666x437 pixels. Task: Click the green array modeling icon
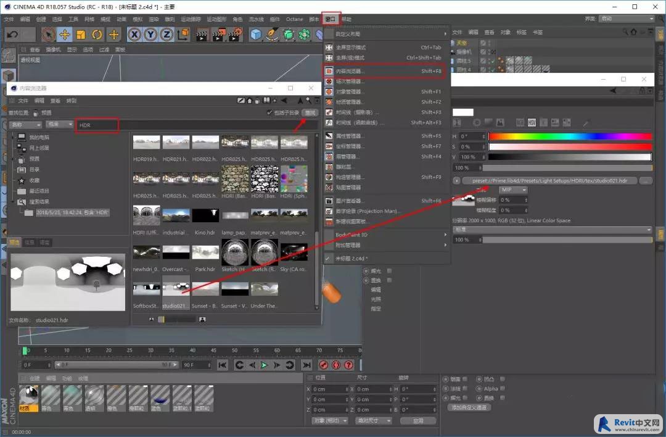[305, 34]
